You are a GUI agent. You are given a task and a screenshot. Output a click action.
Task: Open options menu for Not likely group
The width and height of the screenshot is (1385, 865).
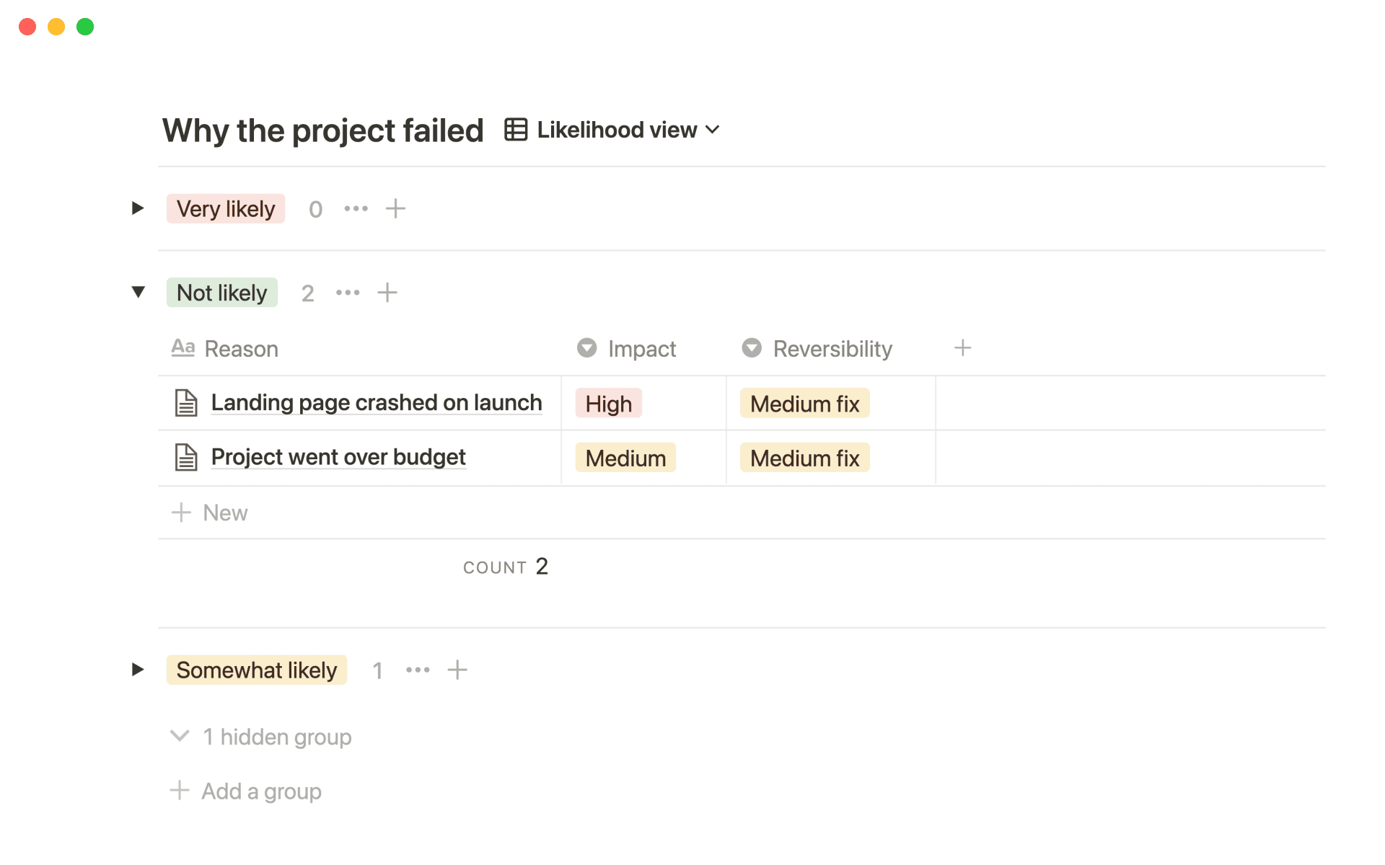348,293
